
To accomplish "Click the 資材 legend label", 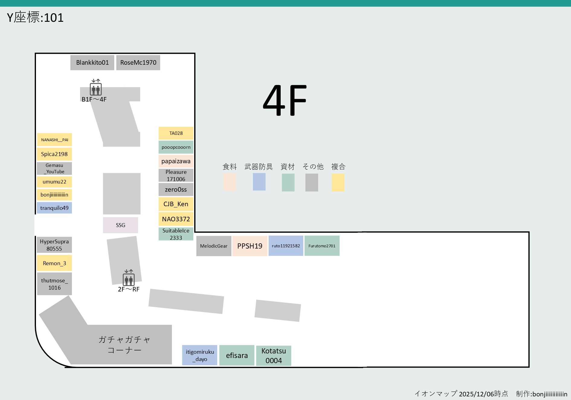I will (287, 167).
